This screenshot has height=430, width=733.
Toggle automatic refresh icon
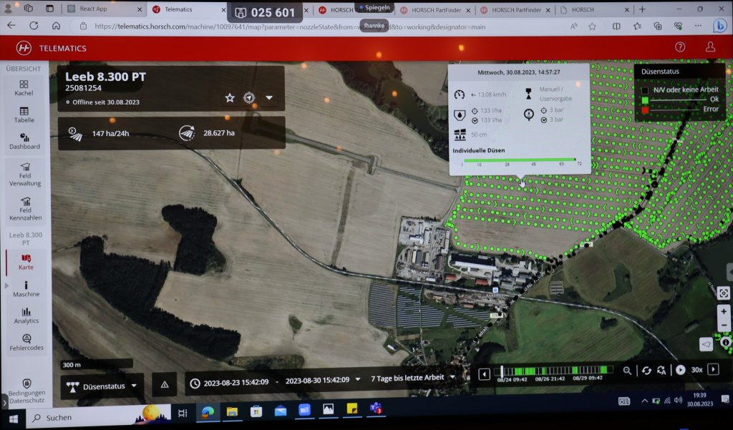[661, 370]
